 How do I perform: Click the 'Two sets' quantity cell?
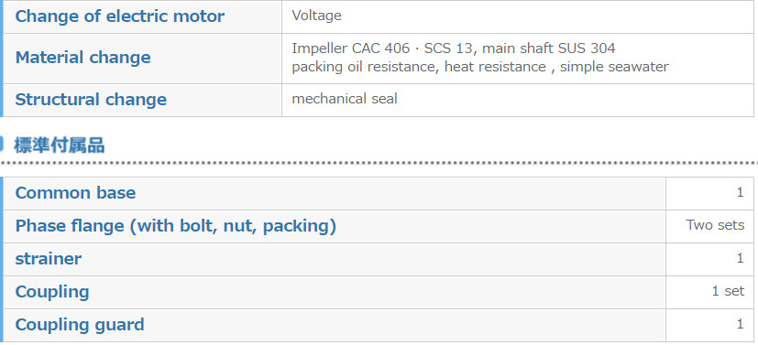tap(715, 225)
